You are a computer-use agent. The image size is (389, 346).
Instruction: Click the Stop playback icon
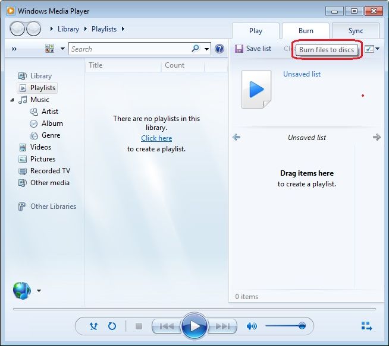click(x=139, y=326)
